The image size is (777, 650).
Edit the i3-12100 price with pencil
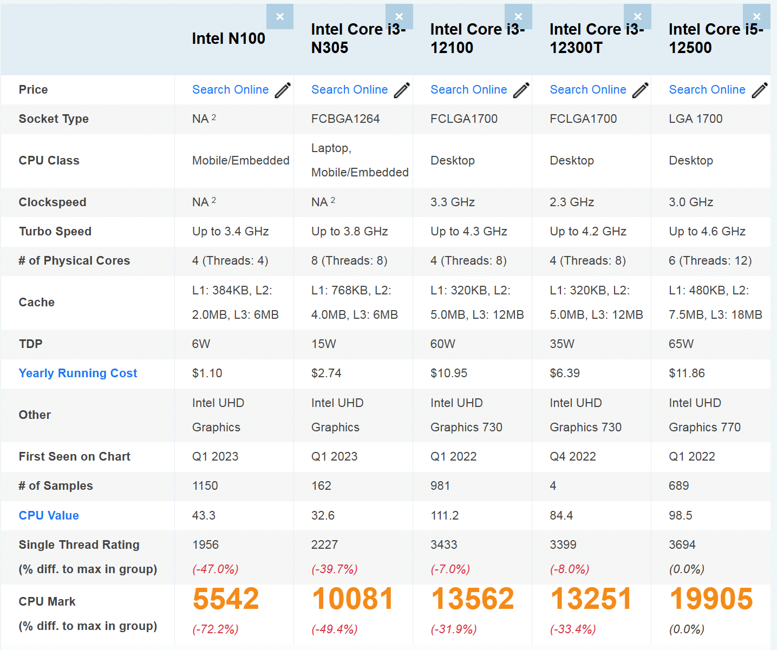(x=521, y=90)
